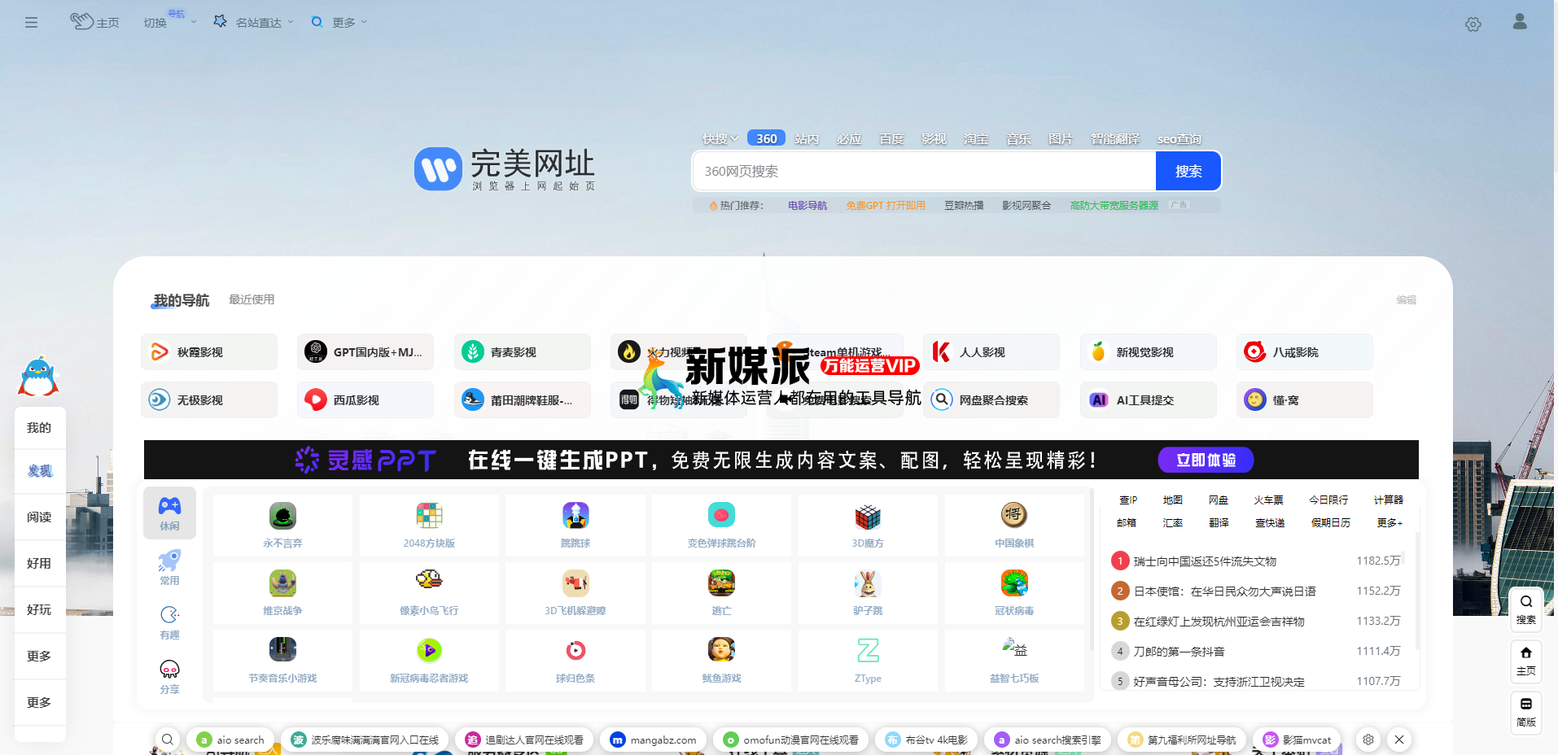Image resolution: width=1558 pixels, height=755 pixels.
Task: Open the 查IP tool link
Action: coord(1127,500)
